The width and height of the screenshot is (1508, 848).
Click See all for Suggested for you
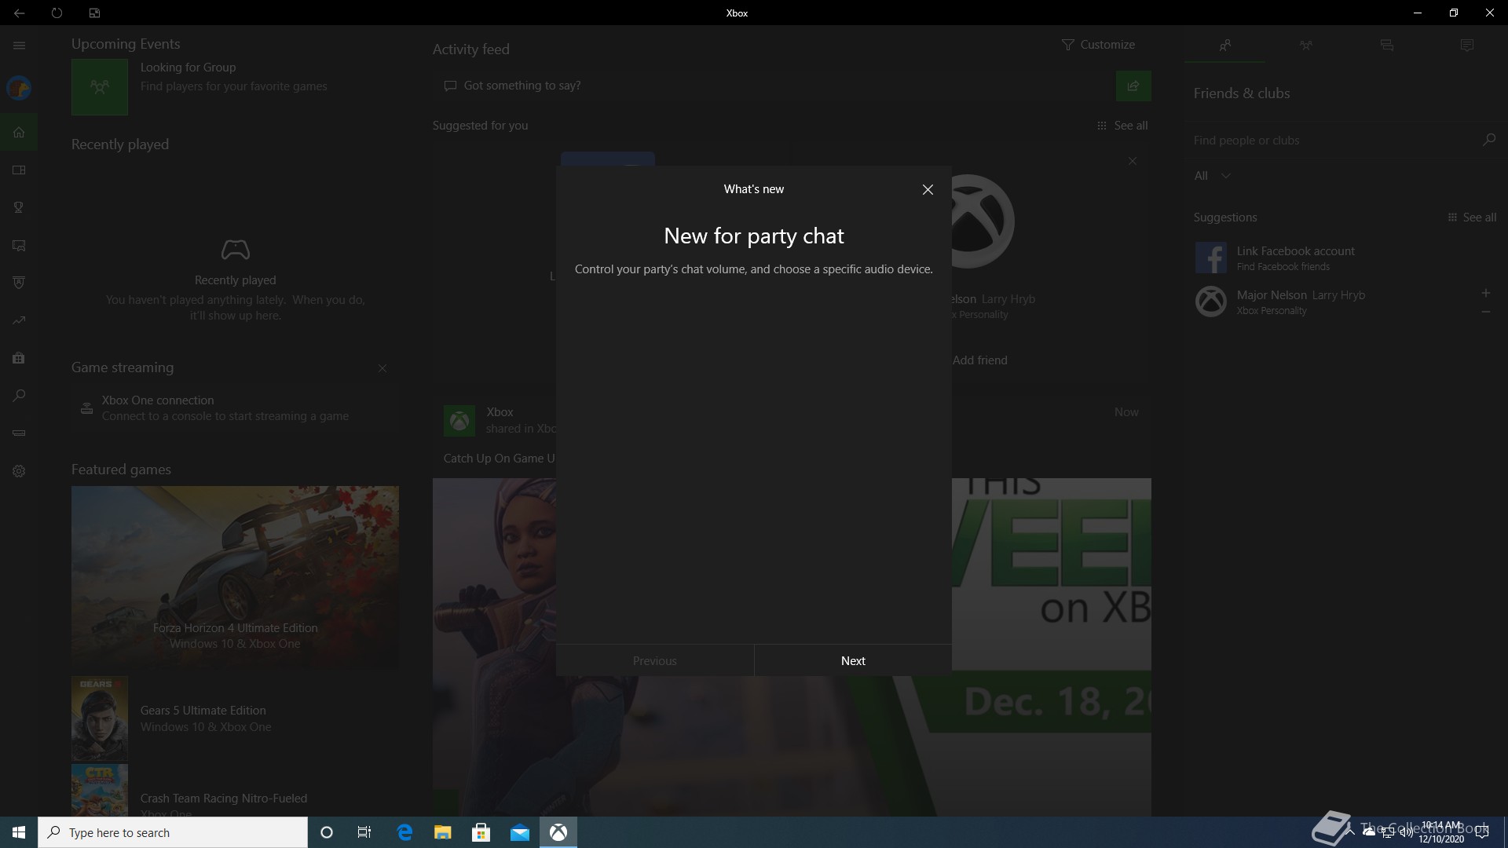1122,126
